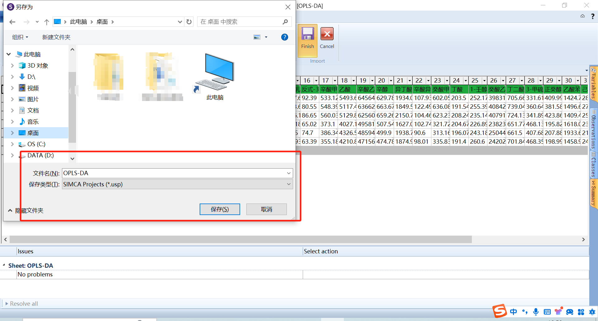The height and width of the screenshot is (321, 598).
Task: Click the Sogou microphone voice input icon
Action: [x=536, y=312]
